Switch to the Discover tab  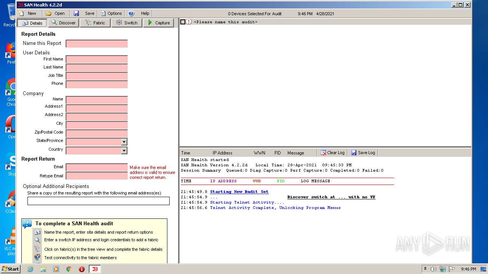click(x=64, y=23)
